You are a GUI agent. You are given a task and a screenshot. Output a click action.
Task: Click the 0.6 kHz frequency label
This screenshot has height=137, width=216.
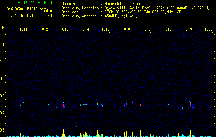[x=3, y=130]
